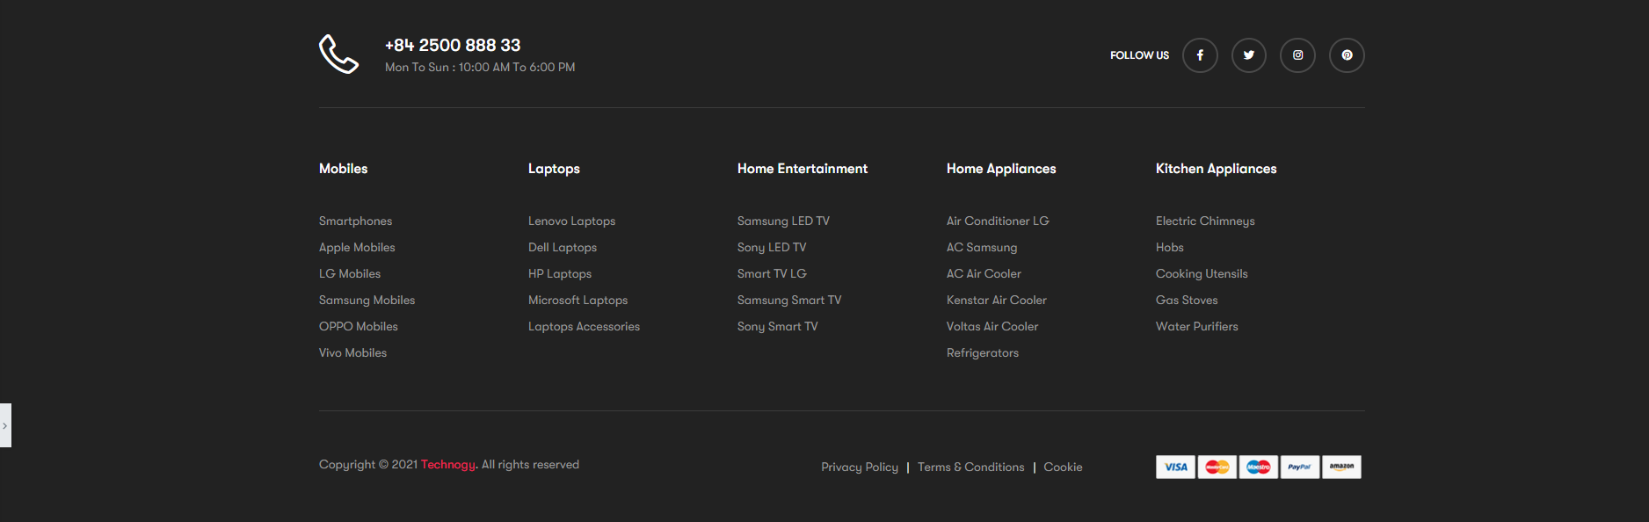This screenshot has height=522, width=1649.
Task: Select Samsung Smart TV link
Action: coord(788,301)
